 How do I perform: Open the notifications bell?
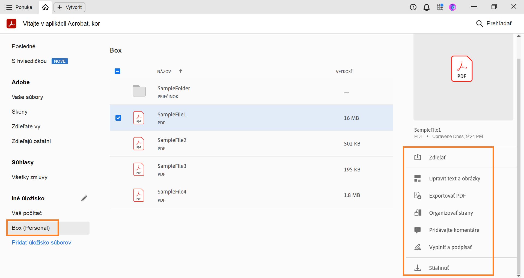click(426, 7)
